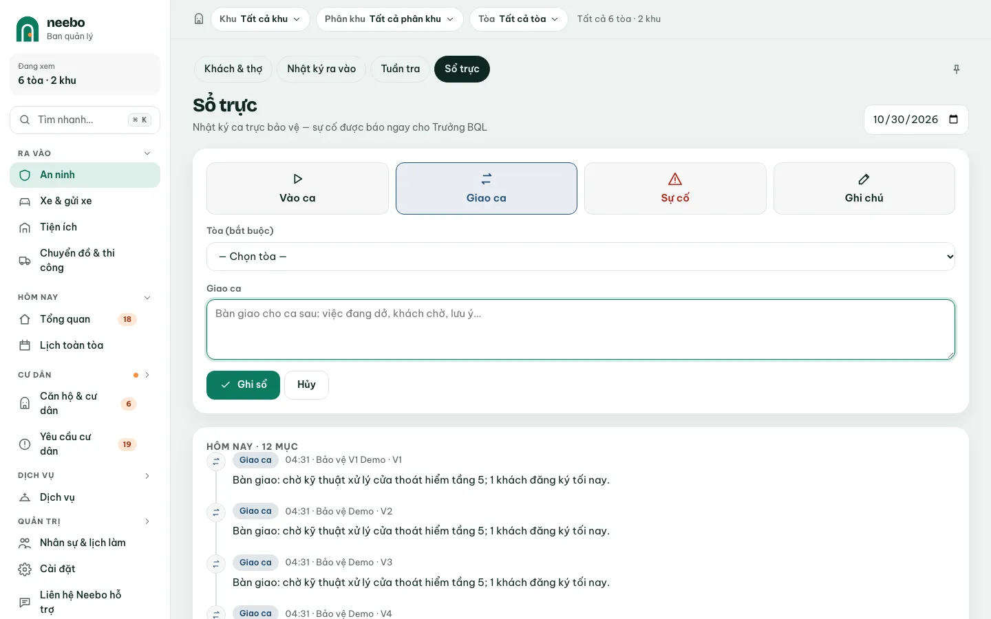The width and height of the screenshot is (991, 619).
Task: Open the Tòa filter dropdown in top bar
Action: click(519, 19)
